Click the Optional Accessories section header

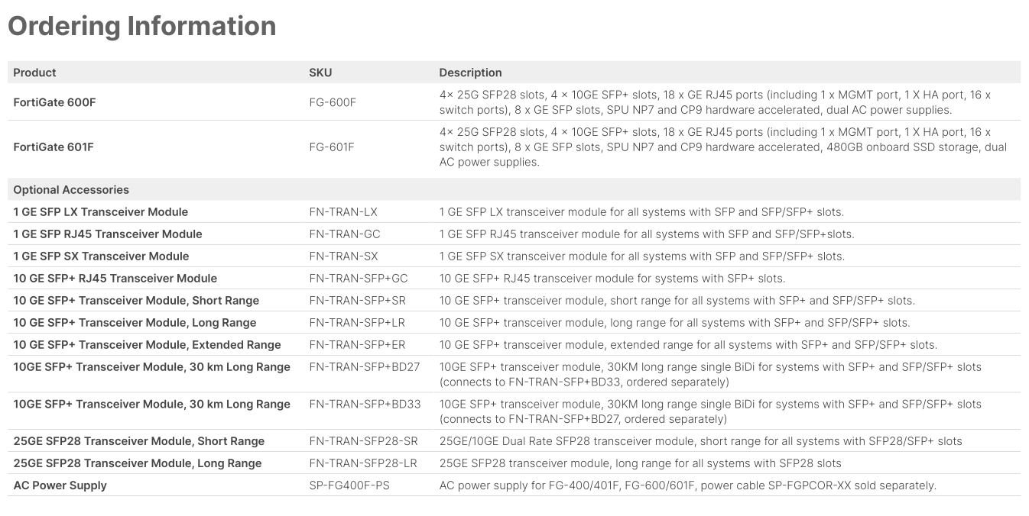pyautogui.click(x=71, y=189)
